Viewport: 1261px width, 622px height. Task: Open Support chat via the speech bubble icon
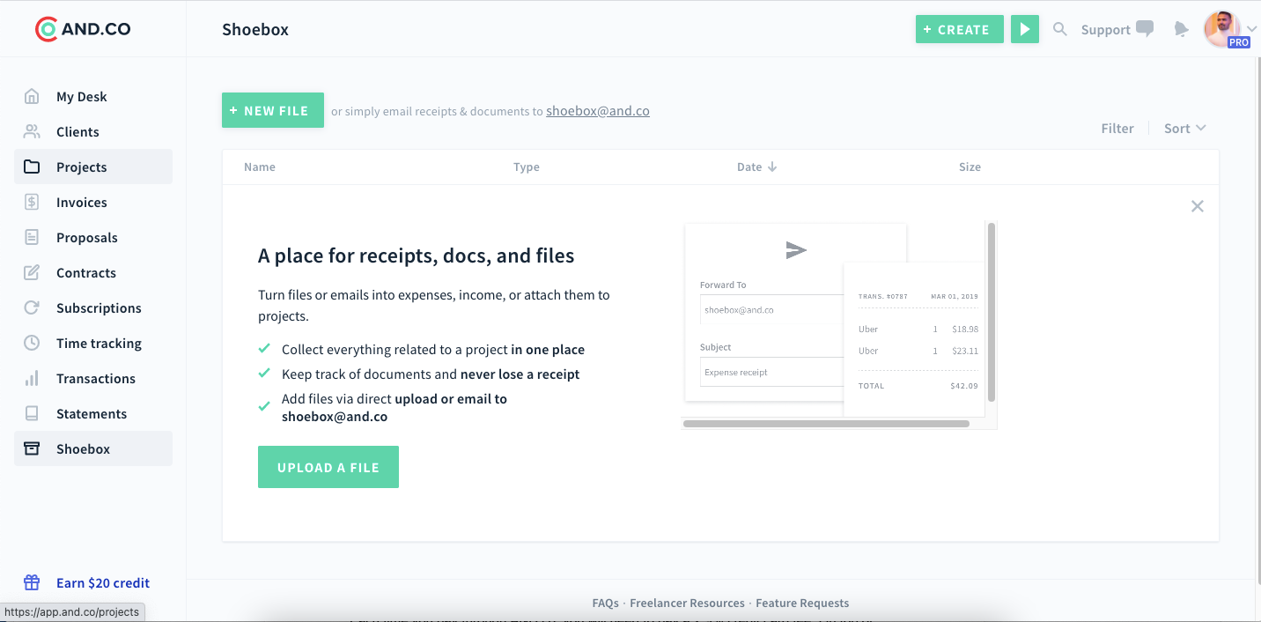click(x=1144, y=29)
